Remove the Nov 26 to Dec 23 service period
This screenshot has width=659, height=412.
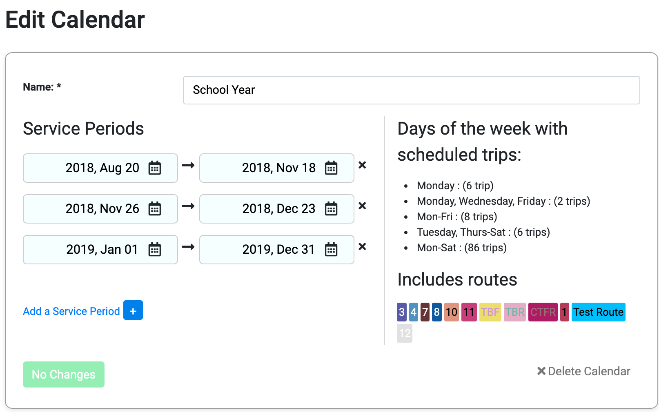362,206
